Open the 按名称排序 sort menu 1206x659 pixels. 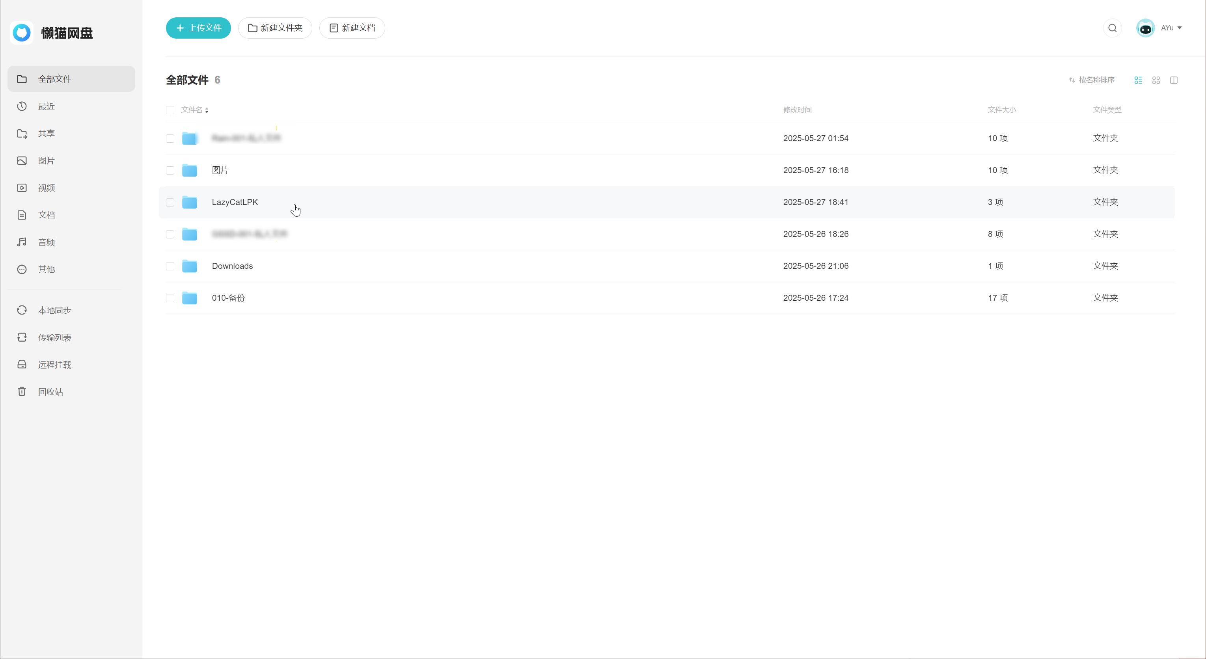click(x=1091, y=80)
